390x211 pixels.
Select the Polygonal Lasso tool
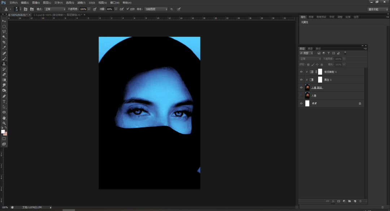(x=4, y=32)
